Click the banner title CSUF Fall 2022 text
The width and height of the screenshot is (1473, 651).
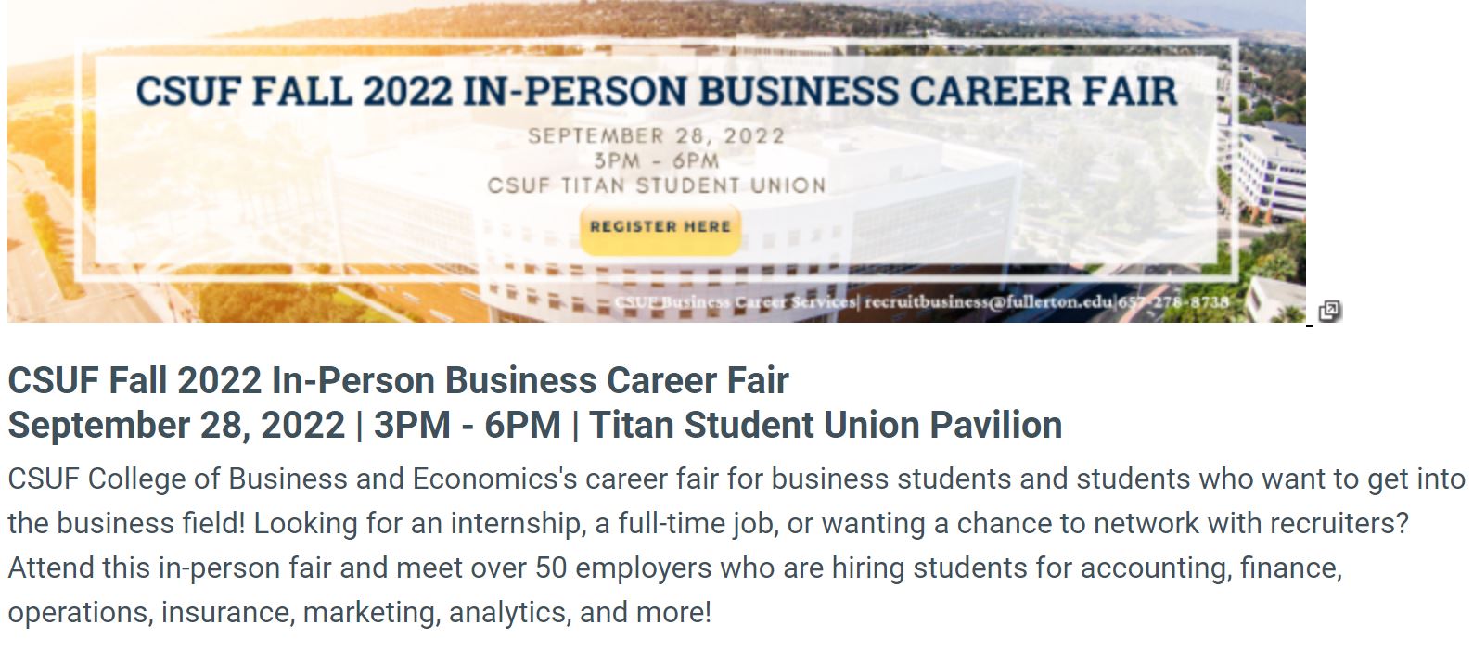[656, 91]
